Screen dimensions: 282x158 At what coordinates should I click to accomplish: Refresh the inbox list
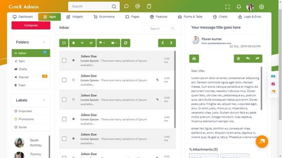tap(126, 43)
